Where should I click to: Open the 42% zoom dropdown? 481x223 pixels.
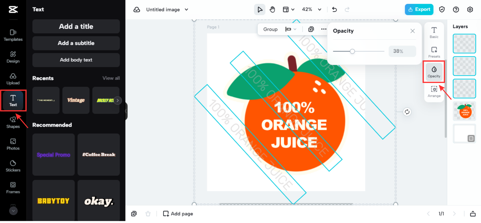[312, 10]
